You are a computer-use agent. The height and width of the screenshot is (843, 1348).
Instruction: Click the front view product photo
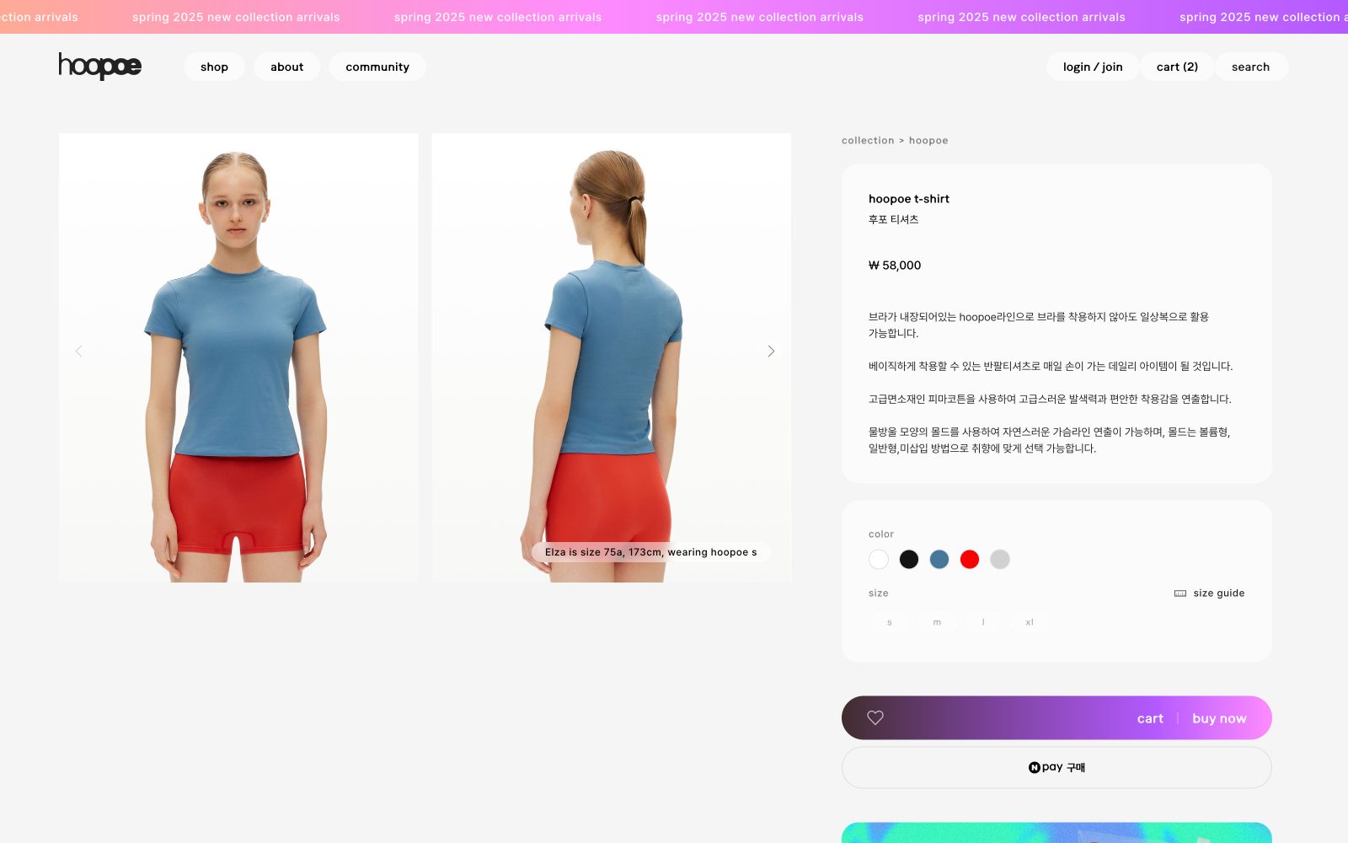click(238, 357)
